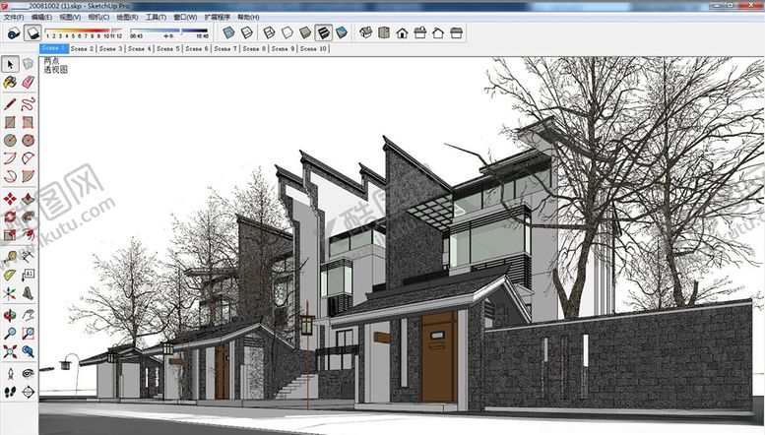Image resolution: width=765 pixels, height=435 pixels.
Task: Enable X-ray face style
Action: coord(228,32)
